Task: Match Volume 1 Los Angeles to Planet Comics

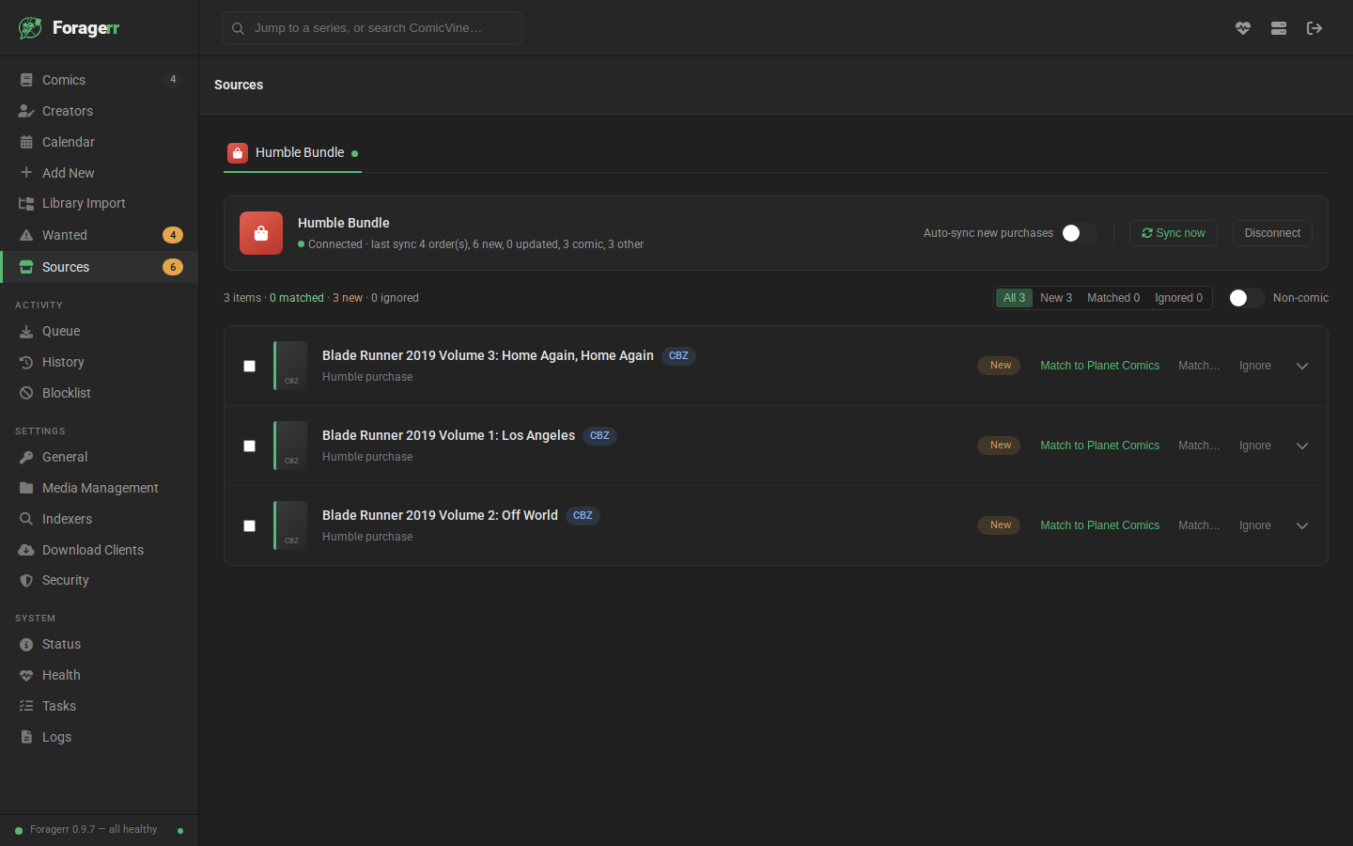Action: point(1099,446)
